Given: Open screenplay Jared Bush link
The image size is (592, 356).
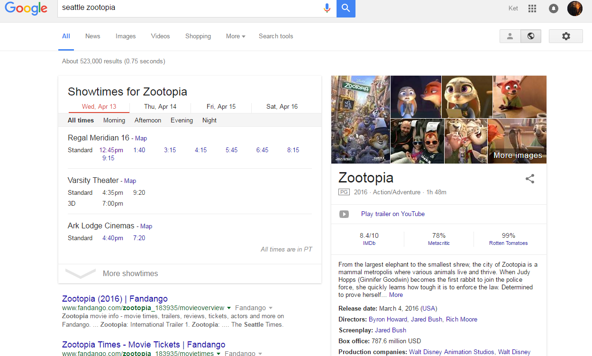Looking at the screenshot, I should click(391, 330).
